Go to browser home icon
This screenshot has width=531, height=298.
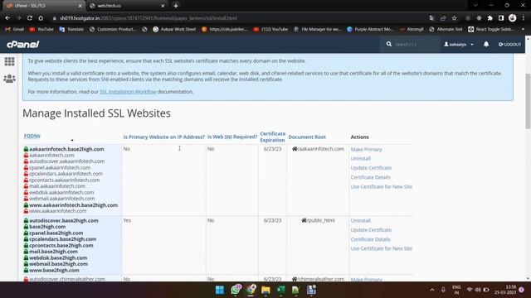41,18
